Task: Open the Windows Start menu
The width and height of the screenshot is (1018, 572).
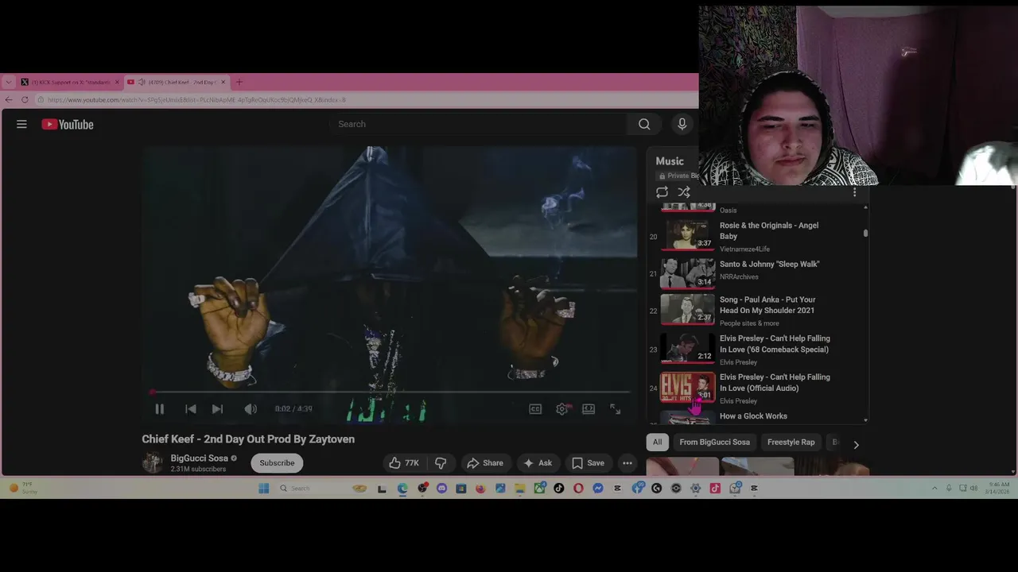Action: (x=264, y=489)
